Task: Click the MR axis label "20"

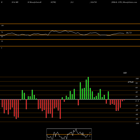Action: pos(137,97)
